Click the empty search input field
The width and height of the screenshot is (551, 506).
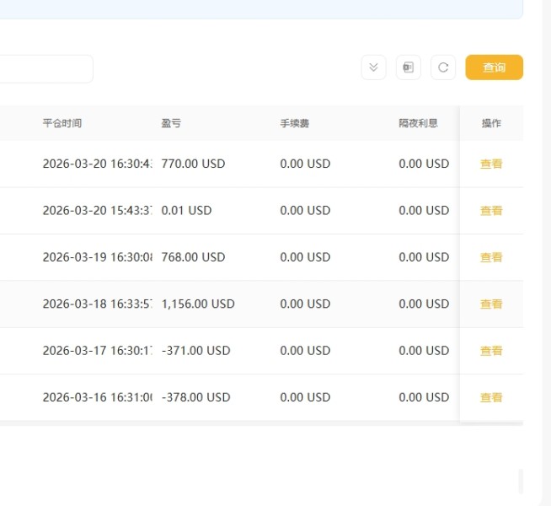pos(46,69)
